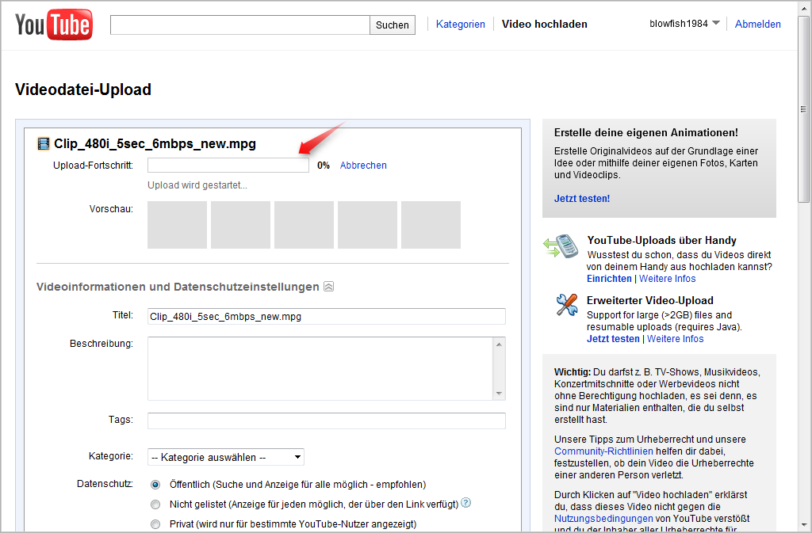Click the film clip icon beside the filename
The width and height of the screenshot is (812, 533).
44,143
